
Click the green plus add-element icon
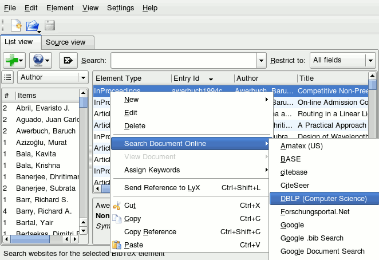click(12, 60)
